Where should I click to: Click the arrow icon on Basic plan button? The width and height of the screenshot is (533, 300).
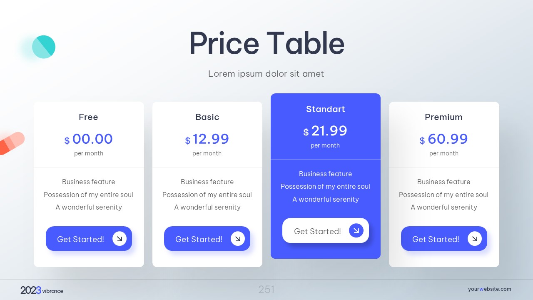pyautogui.click(x=238, y=239)
